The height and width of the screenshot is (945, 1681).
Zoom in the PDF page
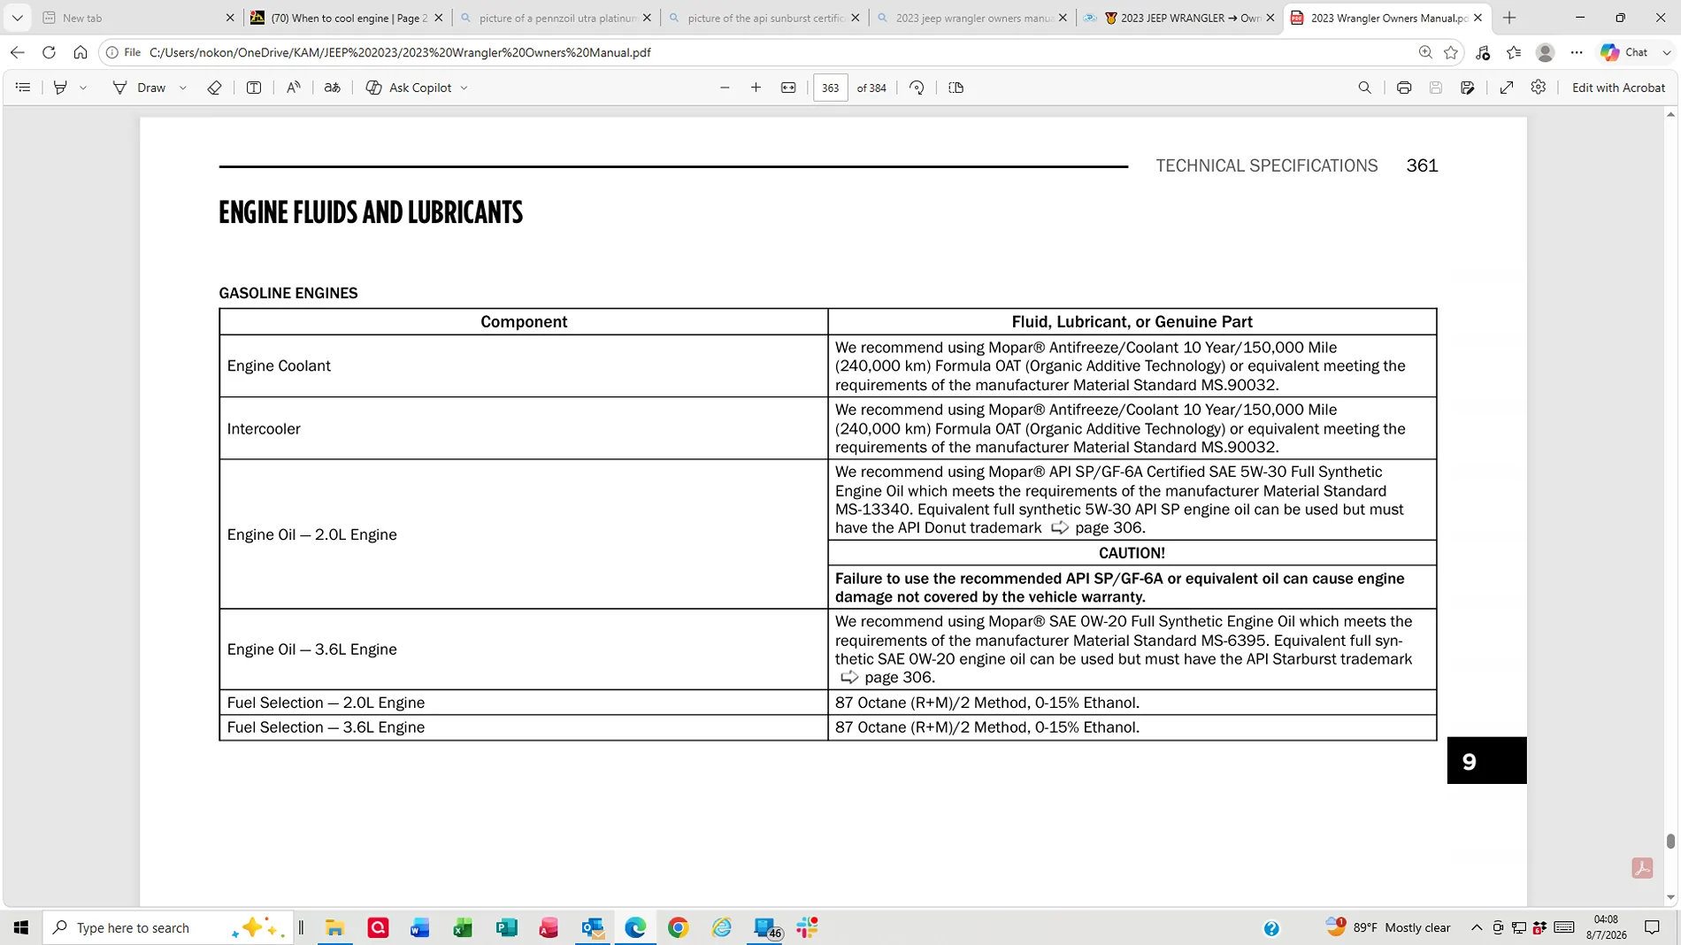pyautogui.click(x=756, y=88)
